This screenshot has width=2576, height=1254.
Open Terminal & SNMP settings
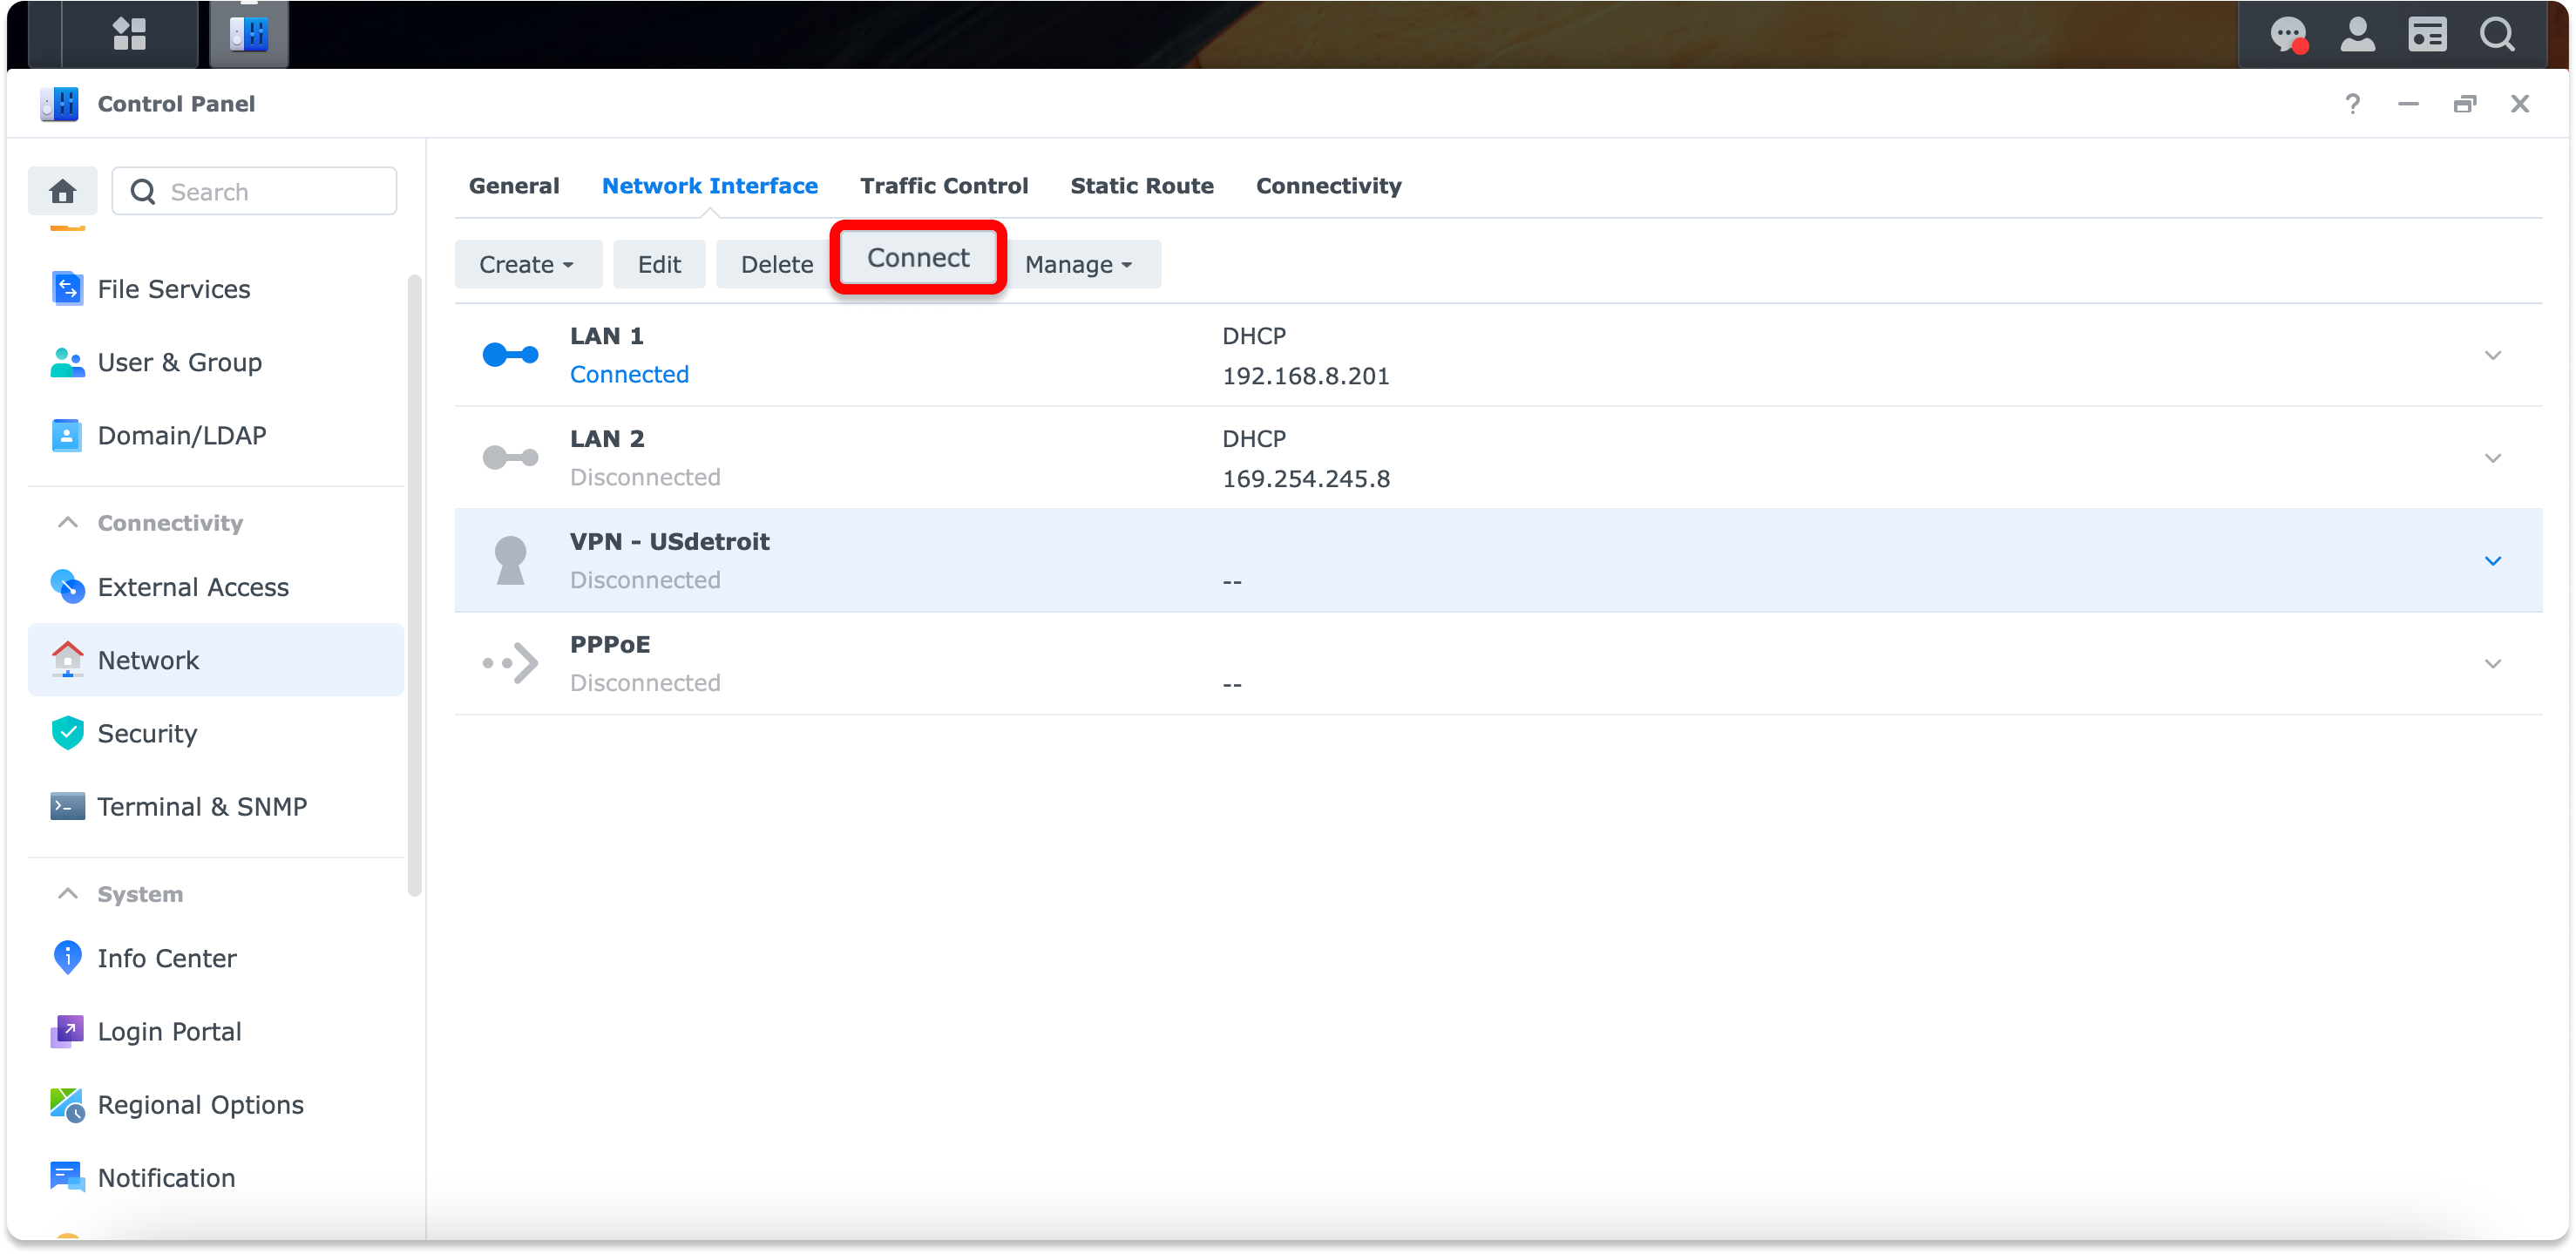(201, 806)
